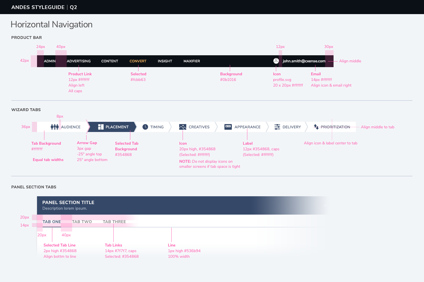Switch to TAB TWO
The height and width of the screenshot is (282, 424).
(x=82, y=222)
